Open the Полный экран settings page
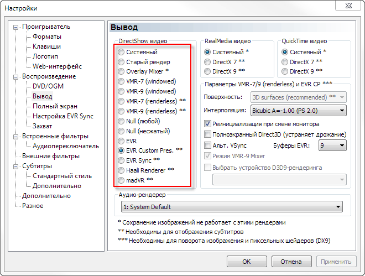This screenshot has height=276, width=365. (x=55, y=106)
